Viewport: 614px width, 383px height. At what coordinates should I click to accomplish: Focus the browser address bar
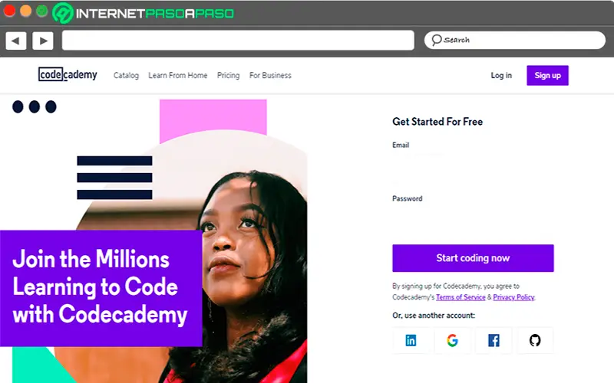point(238,41)
